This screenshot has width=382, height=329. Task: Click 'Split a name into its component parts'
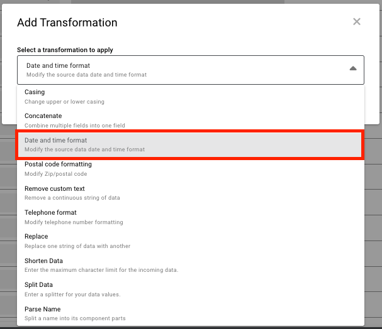[75, 318]
